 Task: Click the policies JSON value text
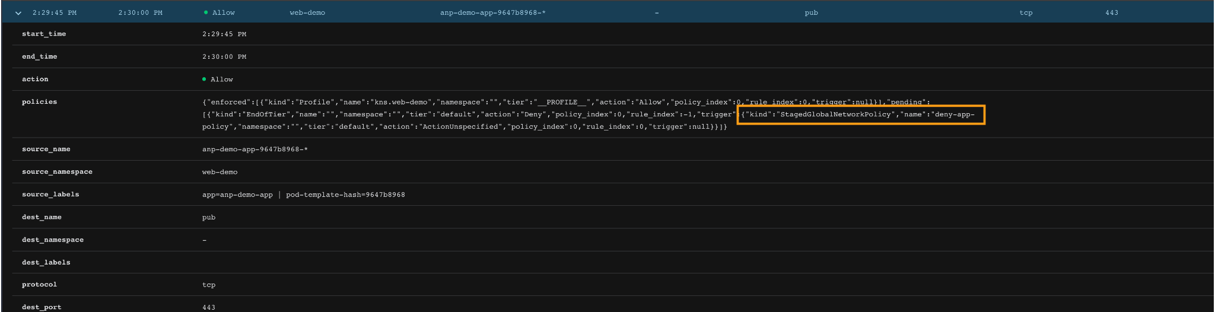(589, 114)
